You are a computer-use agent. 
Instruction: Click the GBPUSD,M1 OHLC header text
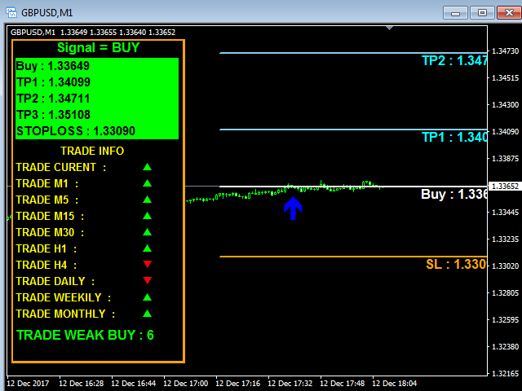tap(93, 33)
